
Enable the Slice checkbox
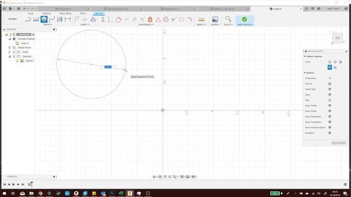330,100
